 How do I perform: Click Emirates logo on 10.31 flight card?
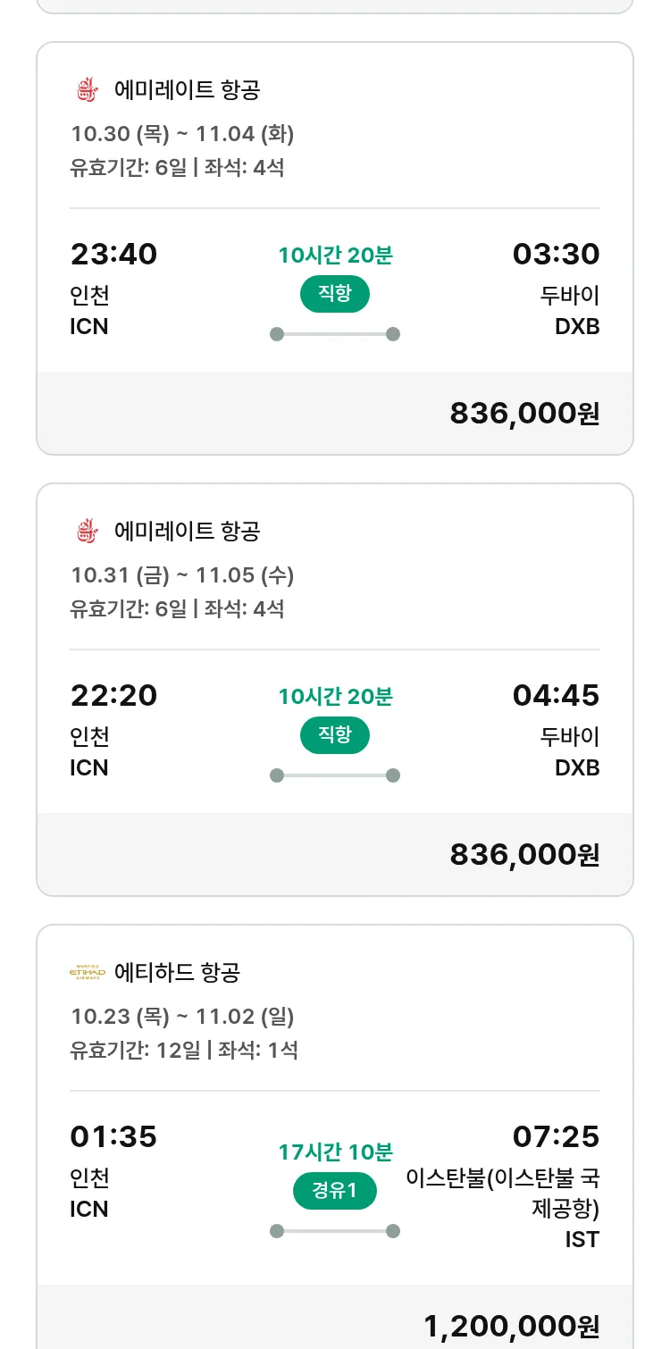click(86, 532)
